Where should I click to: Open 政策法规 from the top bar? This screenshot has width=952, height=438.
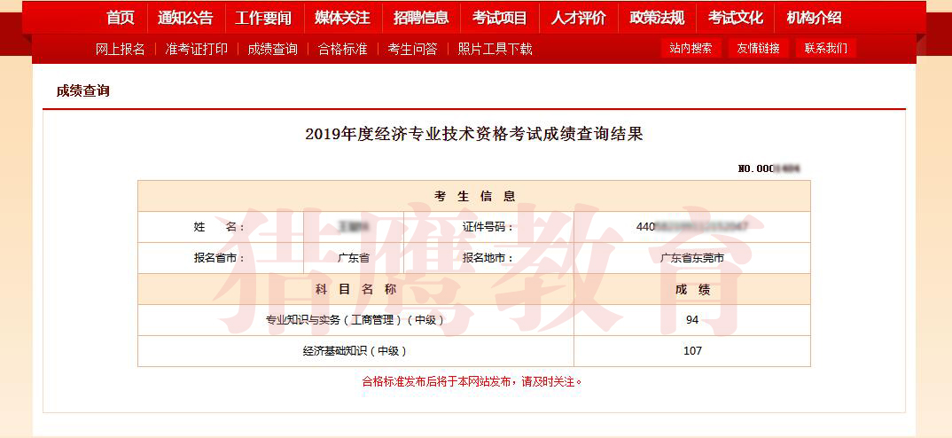click(657, 18)
